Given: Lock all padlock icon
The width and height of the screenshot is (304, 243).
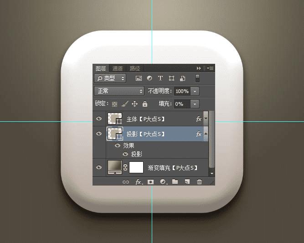Looking at the screenshot, I should [x=145, y=104].
